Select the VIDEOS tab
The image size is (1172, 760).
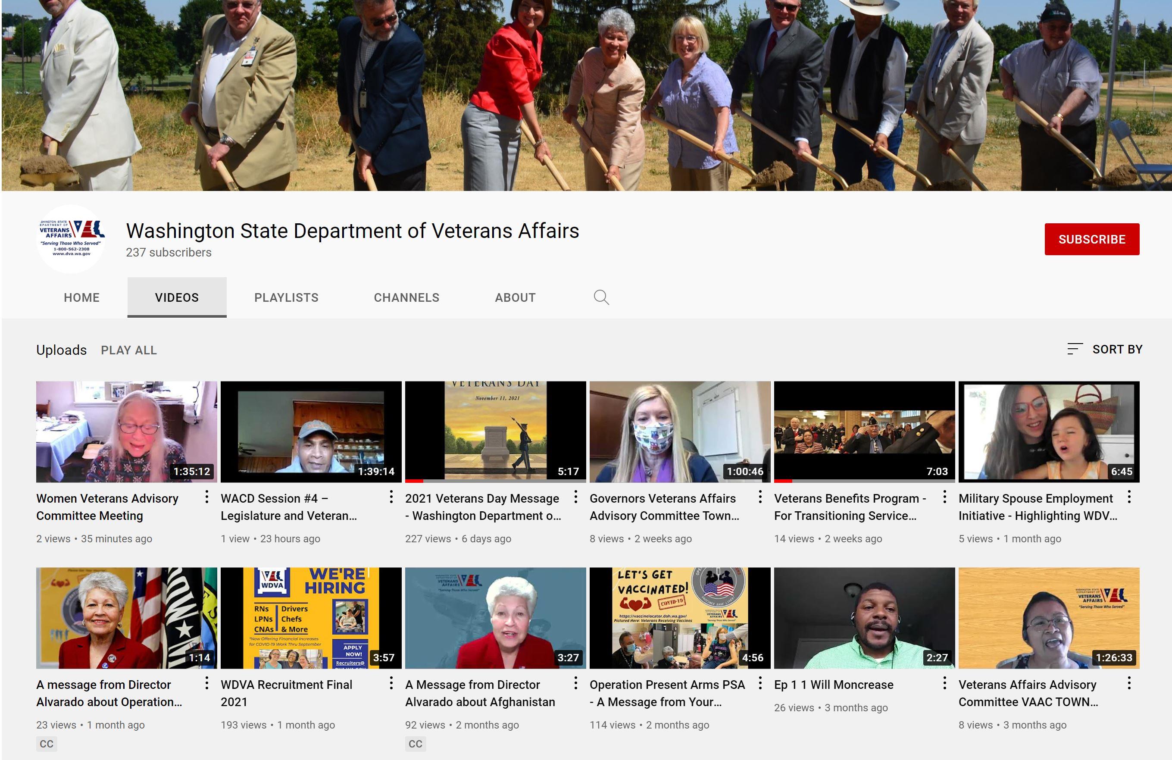click(177, 297)
